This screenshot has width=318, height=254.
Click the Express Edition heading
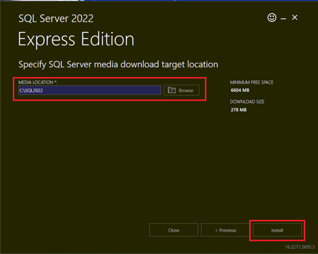tap(76, 39)
